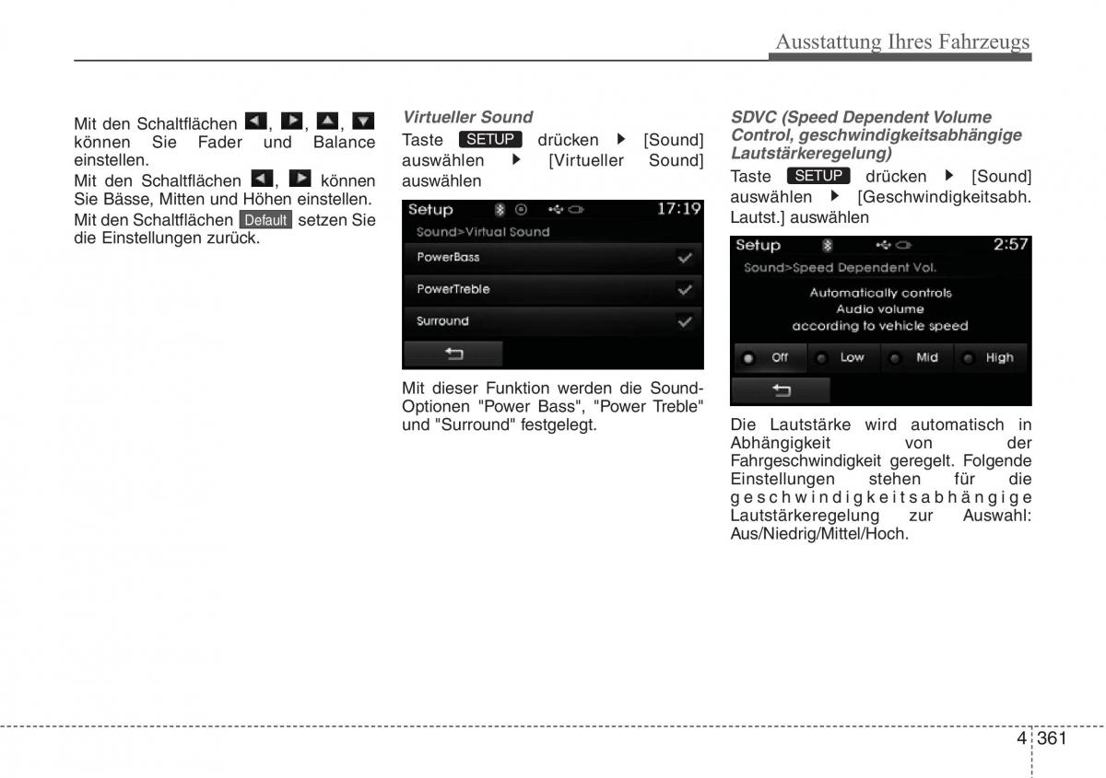
Task: Click triangle arrow before [Sound] in SDVC section
Action: (x=950, y=176)
